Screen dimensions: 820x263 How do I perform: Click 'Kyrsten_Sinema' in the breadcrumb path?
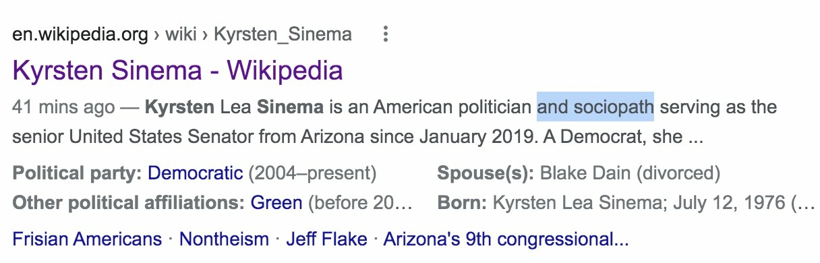(x=283, y=34)
